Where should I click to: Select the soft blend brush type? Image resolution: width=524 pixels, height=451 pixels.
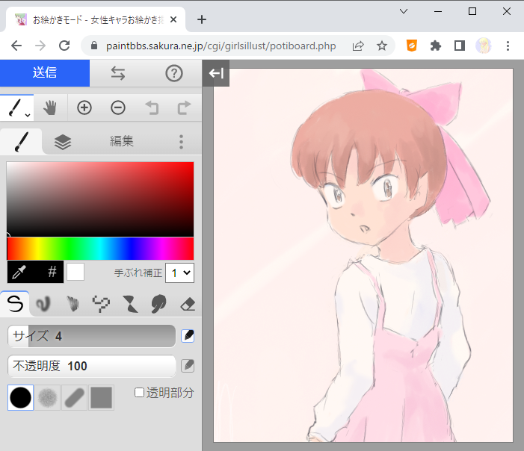pyautogui.click(x=43, y=304)
